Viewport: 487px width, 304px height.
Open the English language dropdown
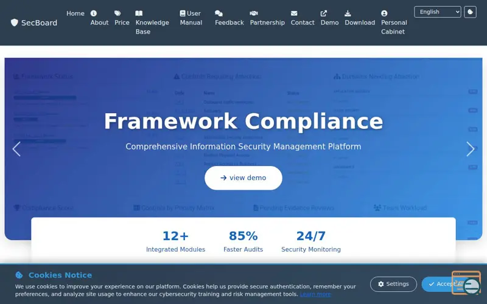pos(437,12)
